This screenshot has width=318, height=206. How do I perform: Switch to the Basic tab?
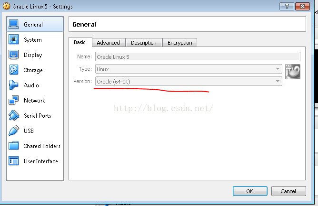click(x=79, y=42)
